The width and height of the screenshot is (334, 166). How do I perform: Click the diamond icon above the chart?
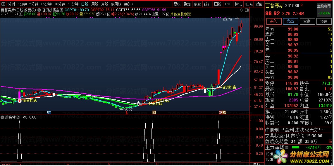click(x=241, y=10)
